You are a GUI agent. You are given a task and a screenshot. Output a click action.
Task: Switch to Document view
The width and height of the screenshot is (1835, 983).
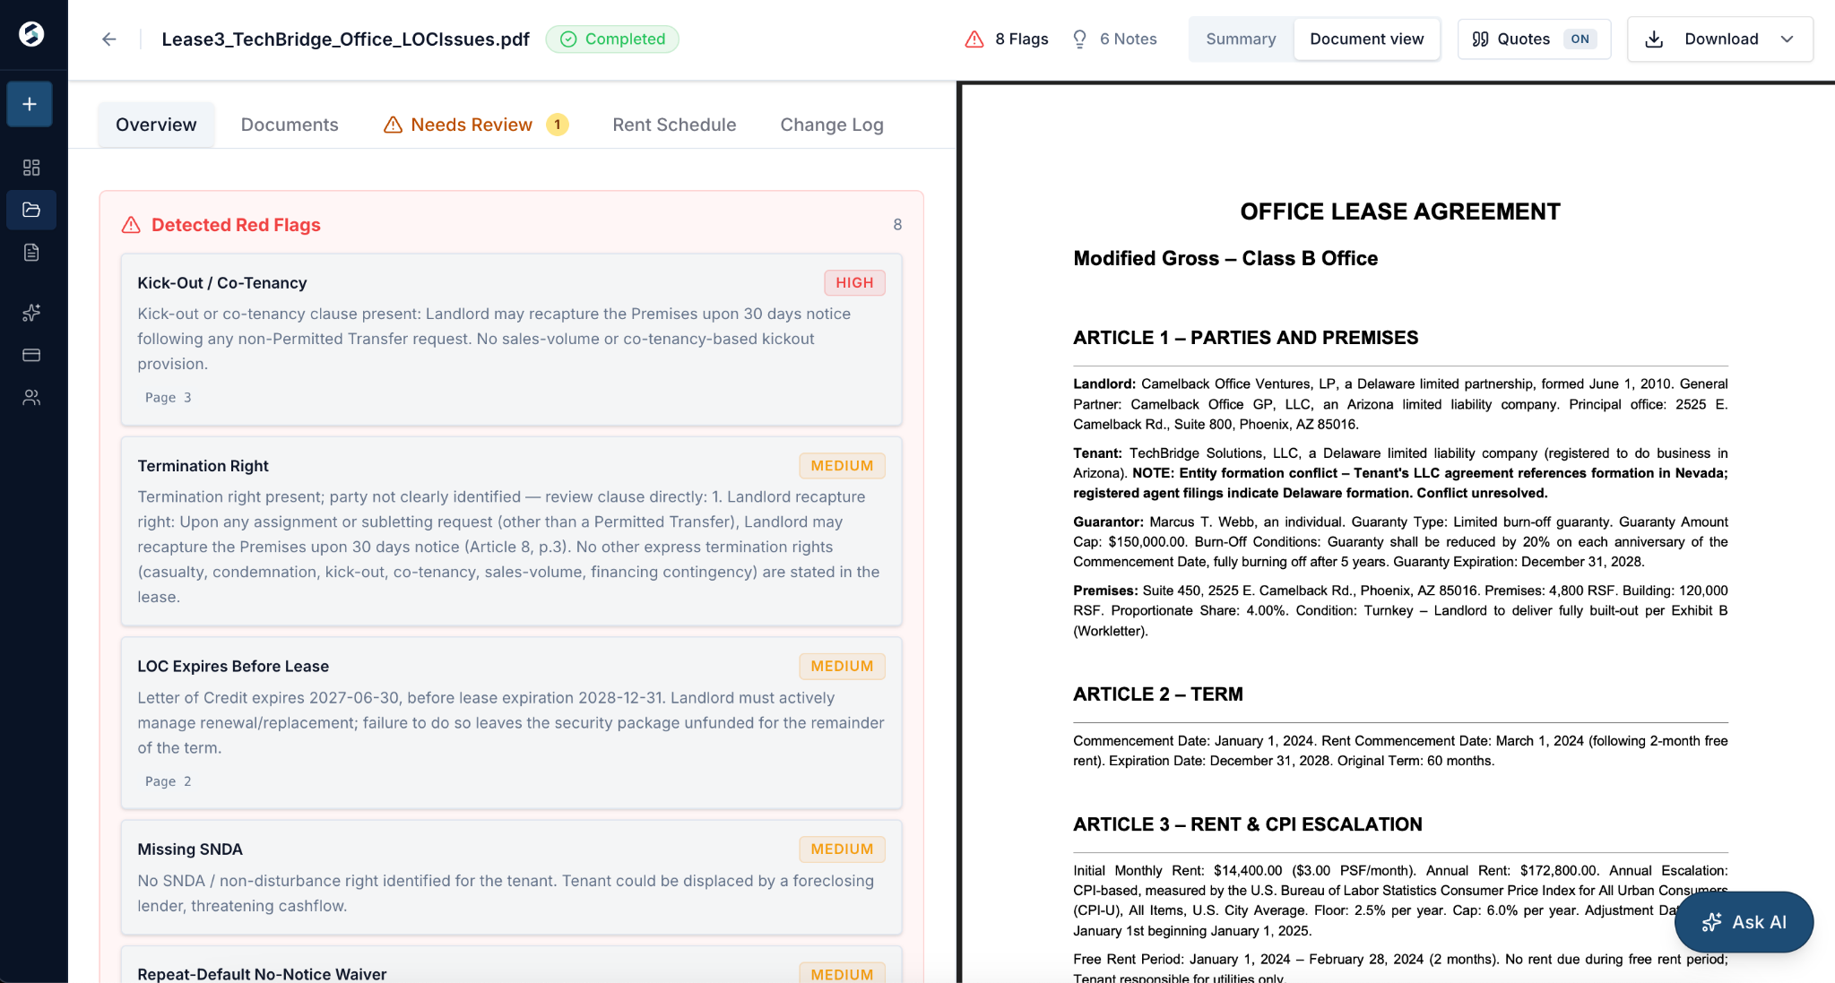point(1366,39)
